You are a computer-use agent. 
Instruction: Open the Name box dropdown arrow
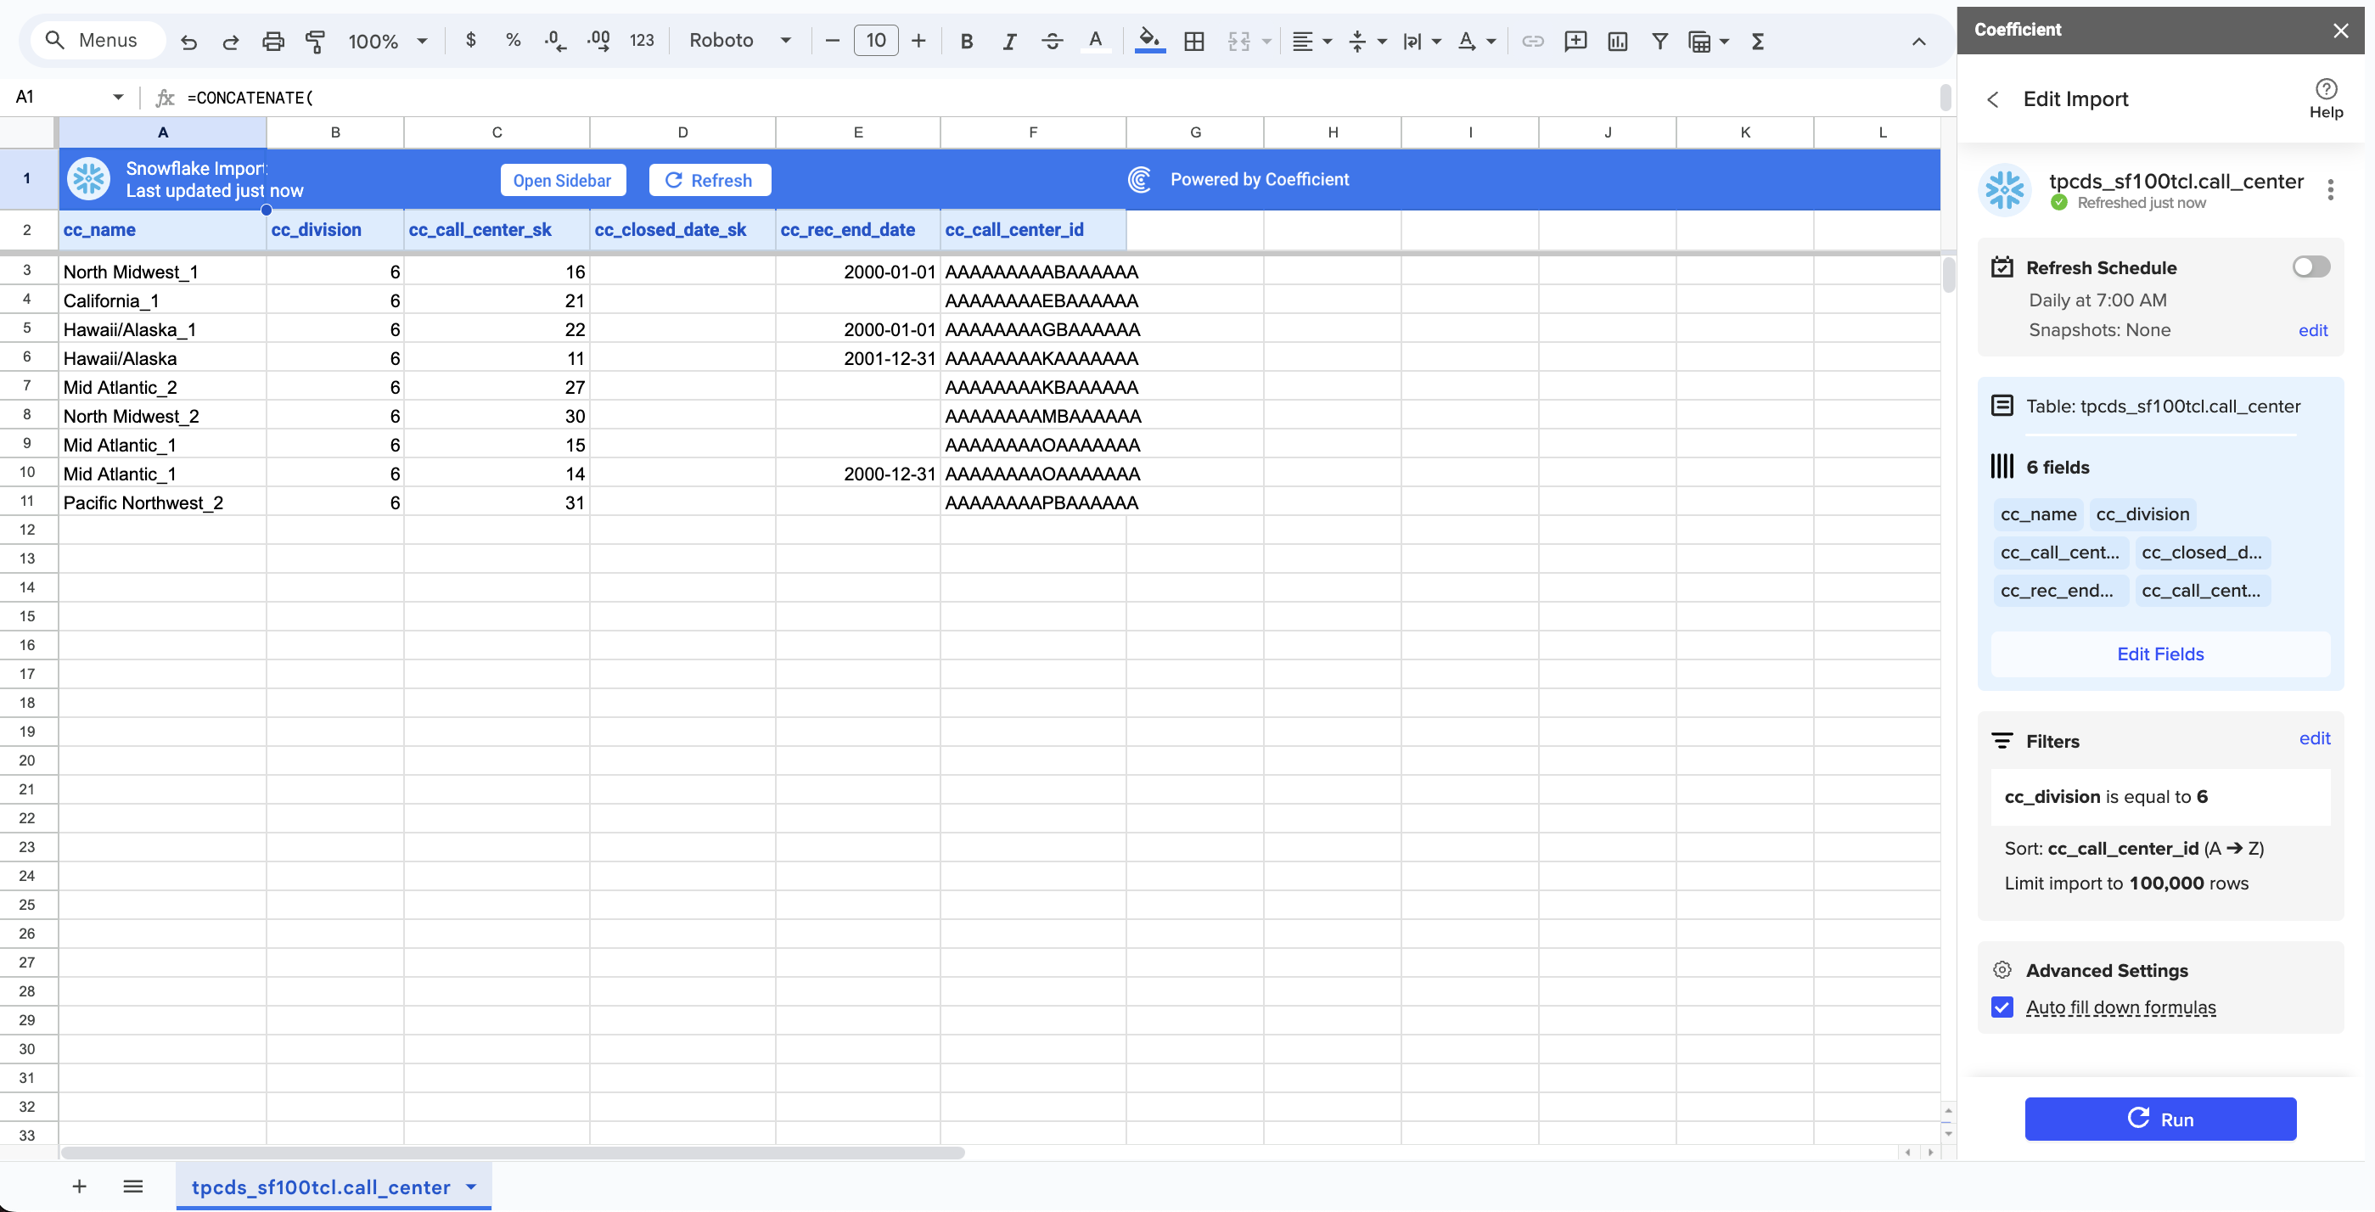(118, 98)
